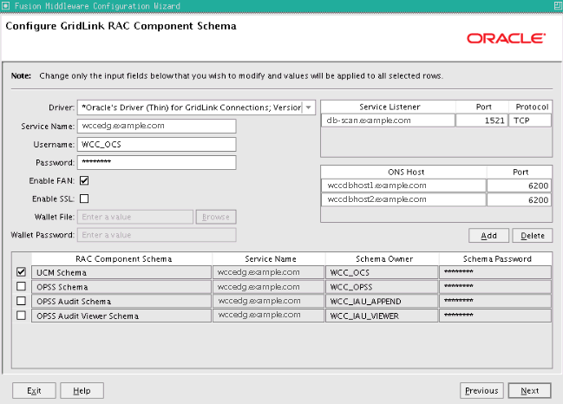Click the Add button
Screen dimensions: 563x404
(488, 235)
